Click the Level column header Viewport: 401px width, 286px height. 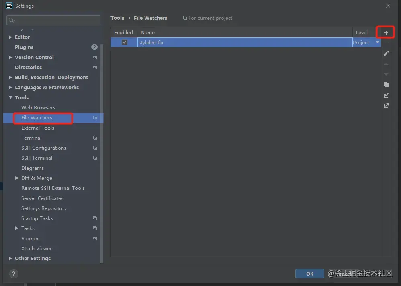(362, 33)
